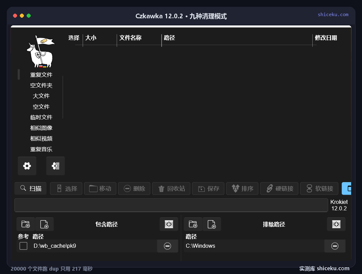Add file icon in excluded paths
This screenshot has height=274, width=362.
point(212,224)
